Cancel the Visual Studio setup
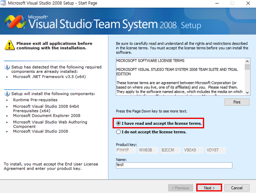The width and height of the screenshot is (256, 193). 236,188
